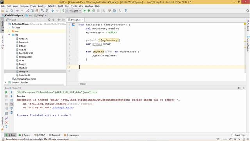Click the Debug bug icon in the toolbar
Viewport: 250px width, 141px height.
(89, 11)
